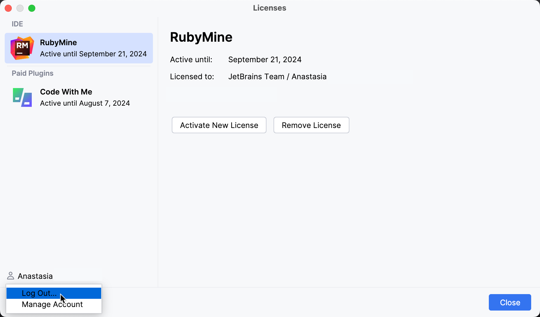Click the Paid Plugins section header
The width and height of the screenshot is (540, 317).
point(32,73)
